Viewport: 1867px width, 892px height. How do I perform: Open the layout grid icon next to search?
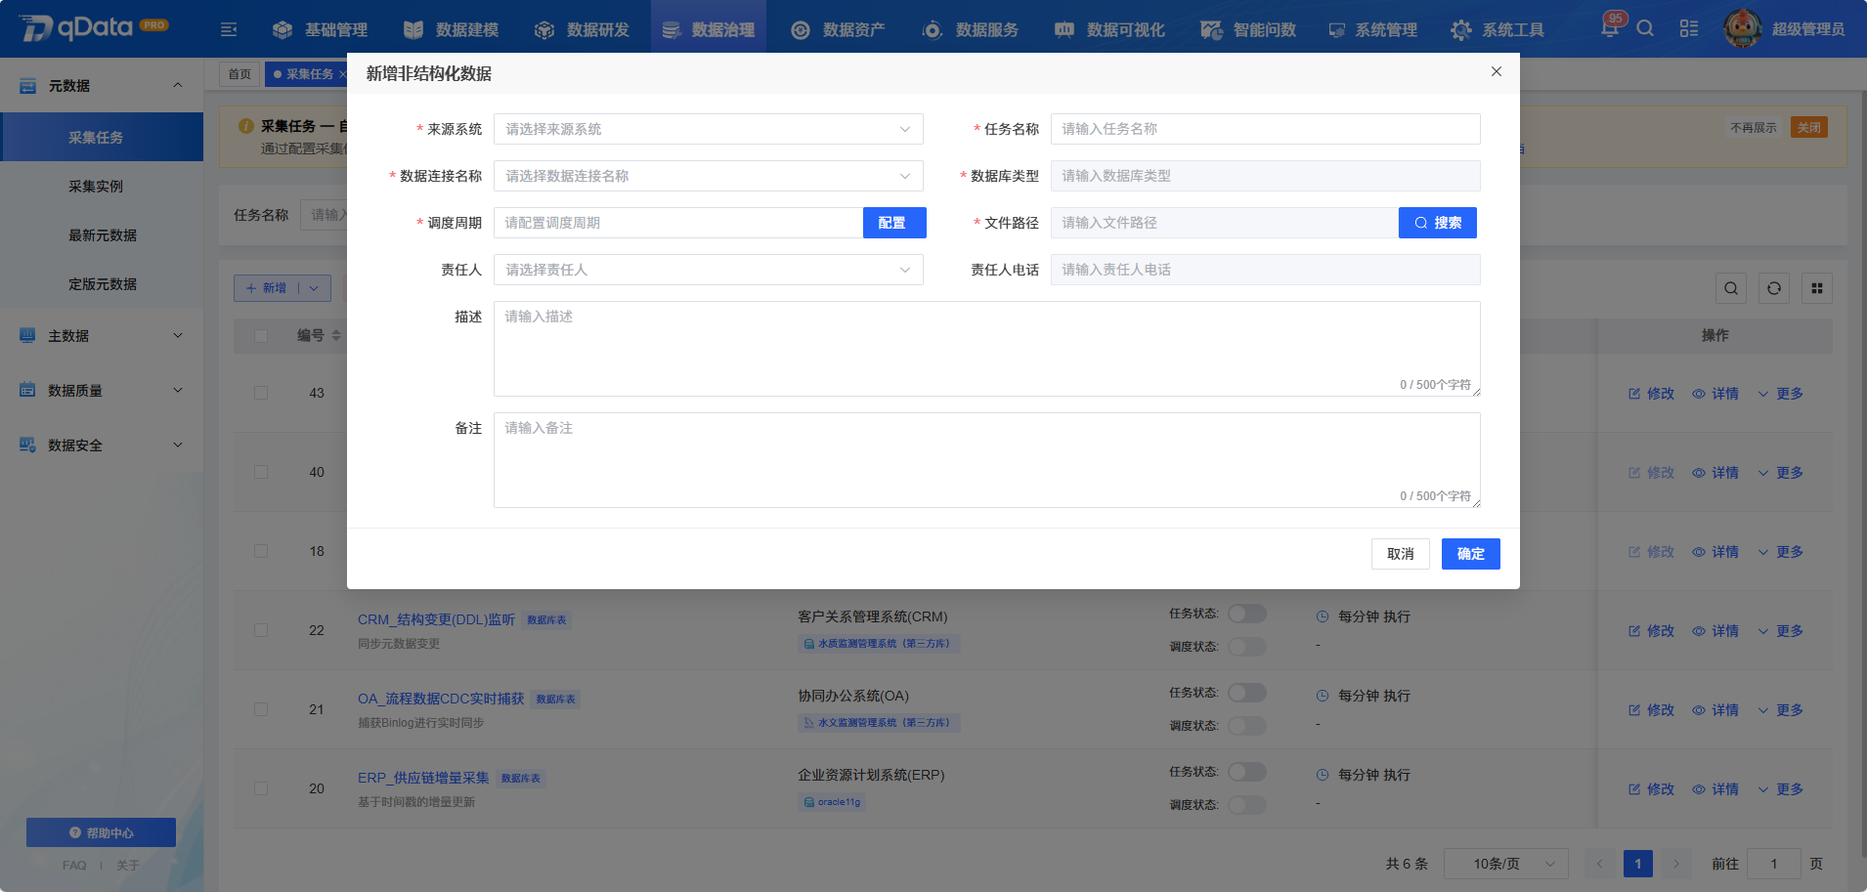[x=1689, y=28]
